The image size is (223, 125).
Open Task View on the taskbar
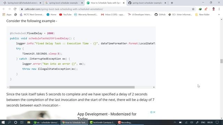point(22,122)
